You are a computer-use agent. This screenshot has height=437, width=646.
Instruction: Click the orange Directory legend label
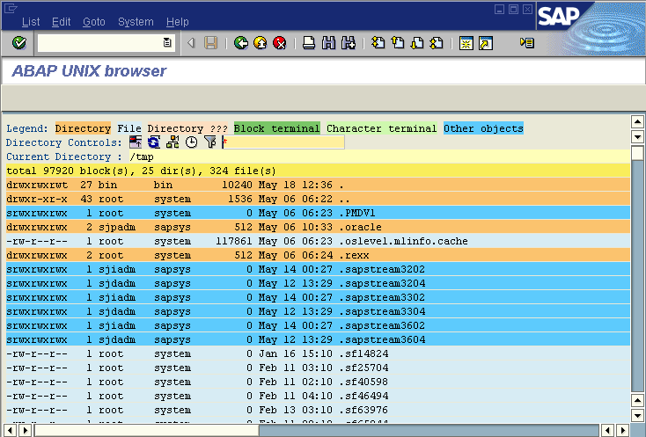click(83, 128)
